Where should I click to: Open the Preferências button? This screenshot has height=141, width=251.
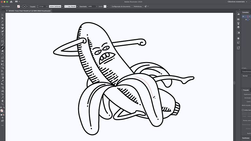click(x=137, y=7)
